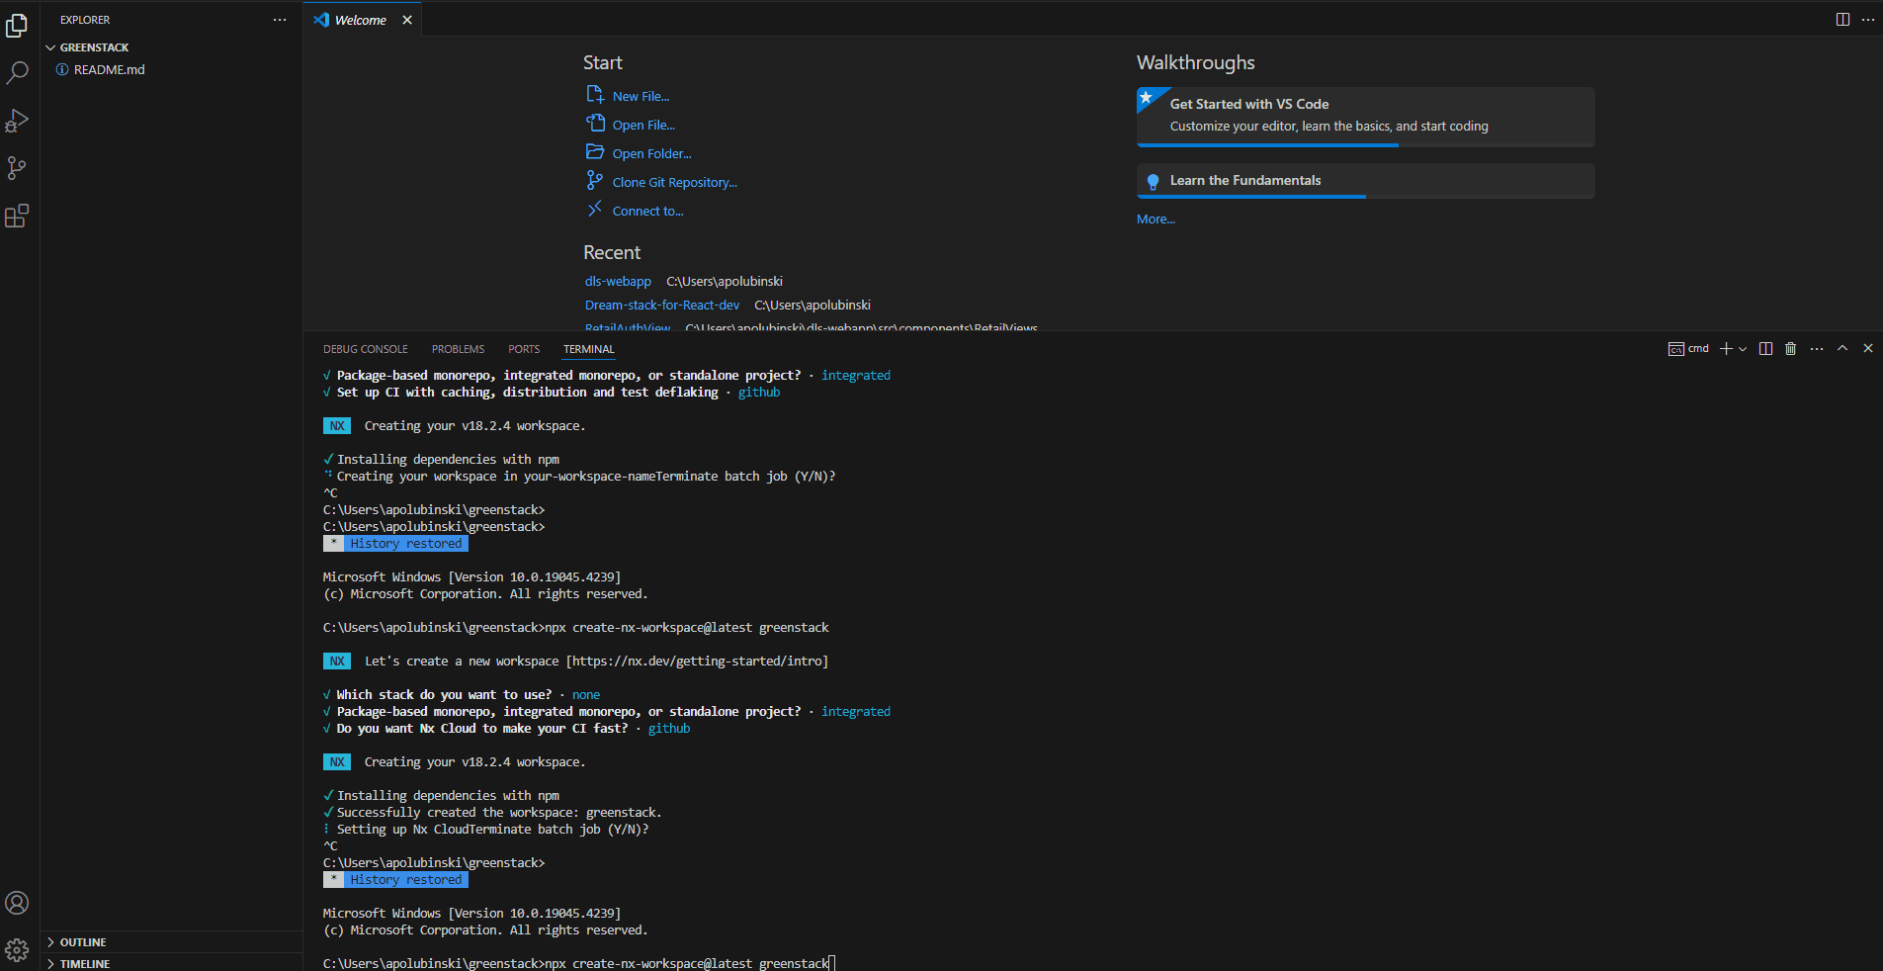Expand the Outline section
1883x971 pixels.
point(171,942)
